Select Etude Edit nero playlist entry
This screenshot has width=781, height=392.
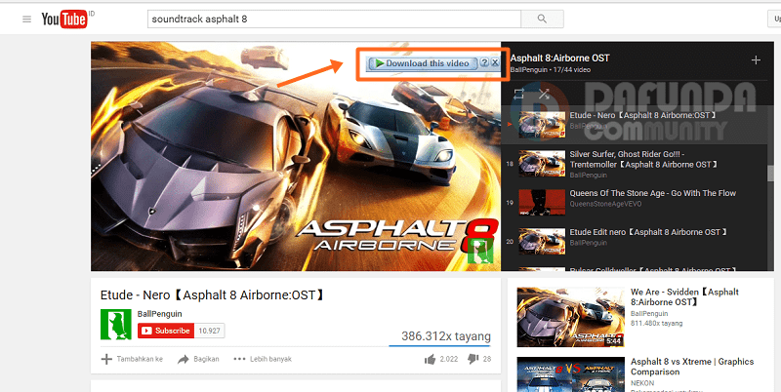(x=625, y=237)
